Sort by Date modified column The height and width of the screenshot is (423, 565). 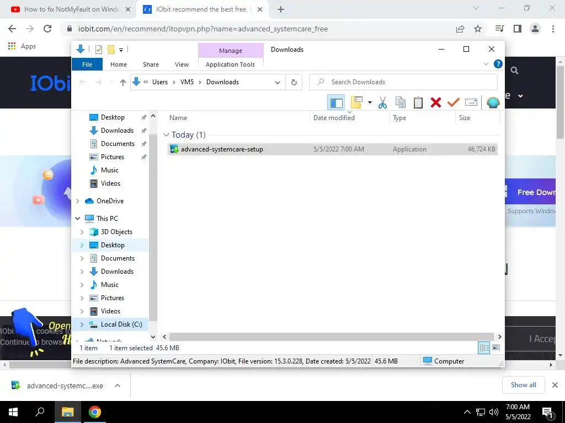334,118
